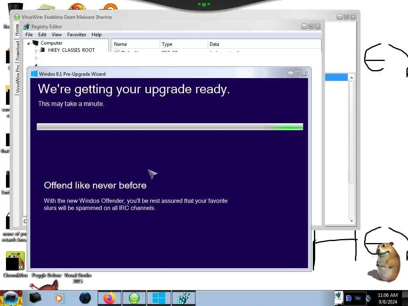Close the Pre-Upgrade Wizard window

[x=304, y=74]
